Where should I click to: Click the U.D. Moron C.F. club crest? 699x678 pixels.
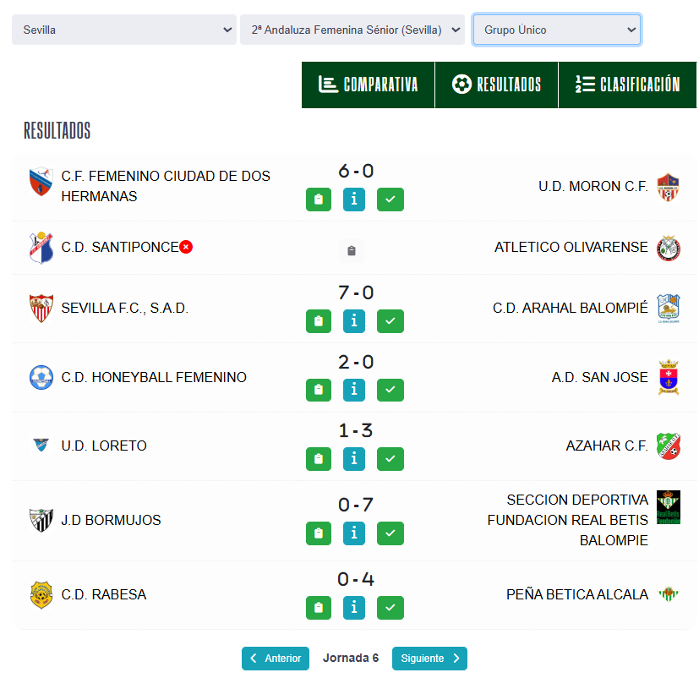point(669,186)
